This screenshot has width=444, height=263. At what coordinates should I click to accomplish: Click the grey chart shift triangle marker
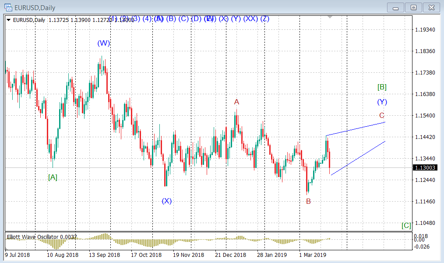330,17
